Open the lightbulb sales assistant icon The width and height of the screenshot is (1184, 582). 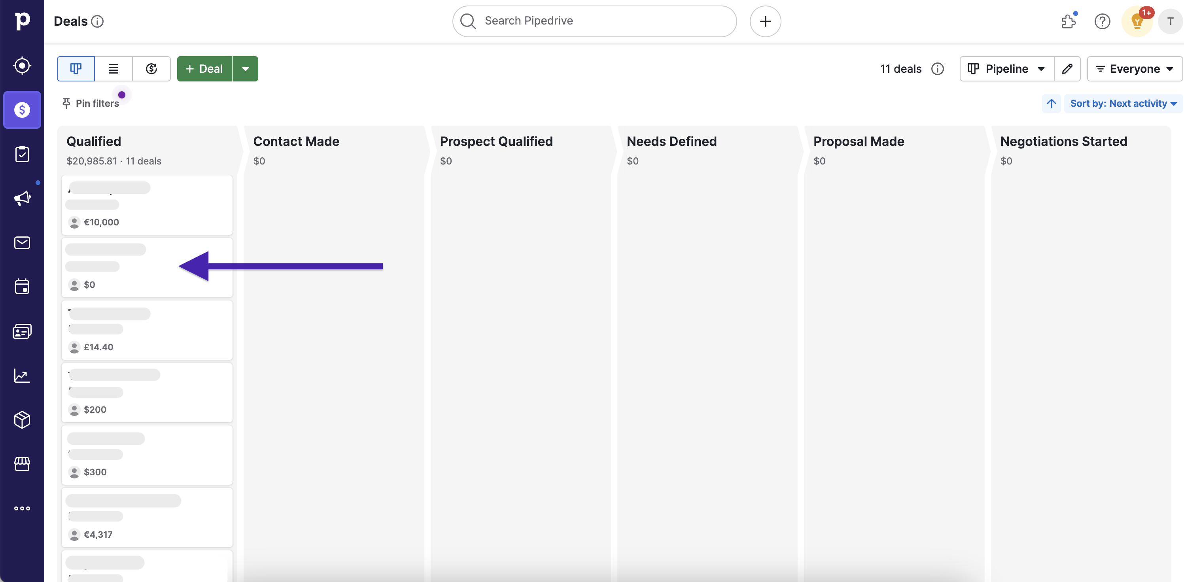[x=1137, y=21]
